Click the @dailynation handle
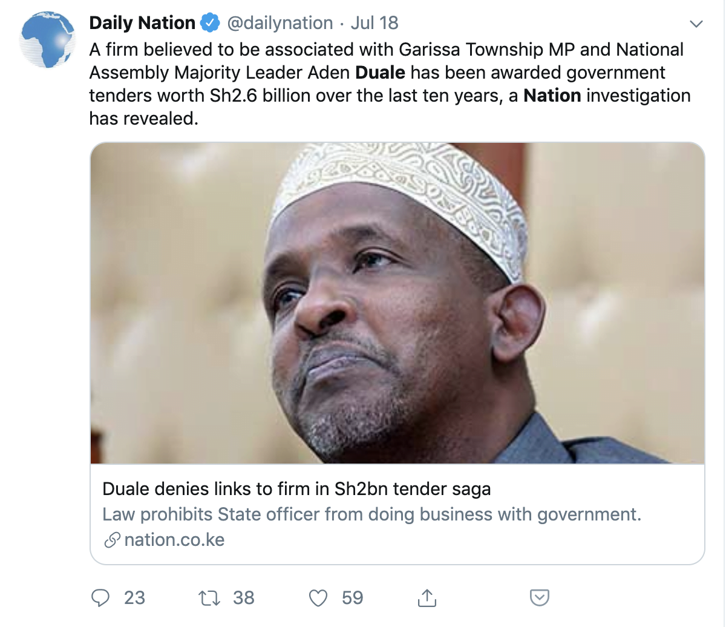 280,24
